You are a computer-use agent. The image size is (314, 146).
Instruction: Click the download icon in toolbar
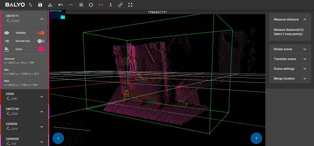(50, 5)
